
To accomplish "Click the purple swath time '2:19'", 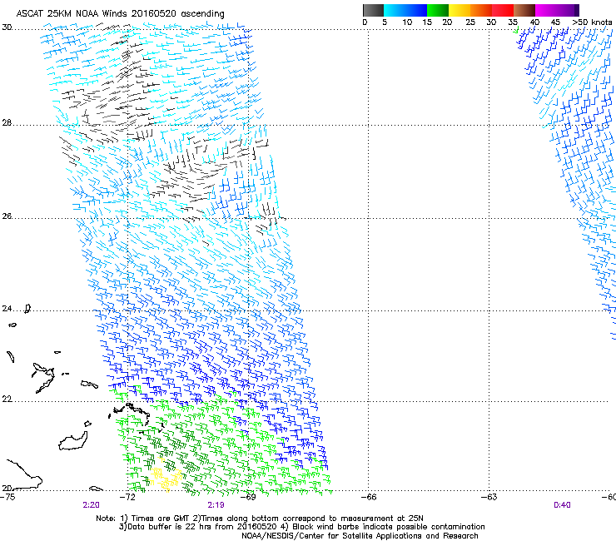I will click(x=216, y=505).
